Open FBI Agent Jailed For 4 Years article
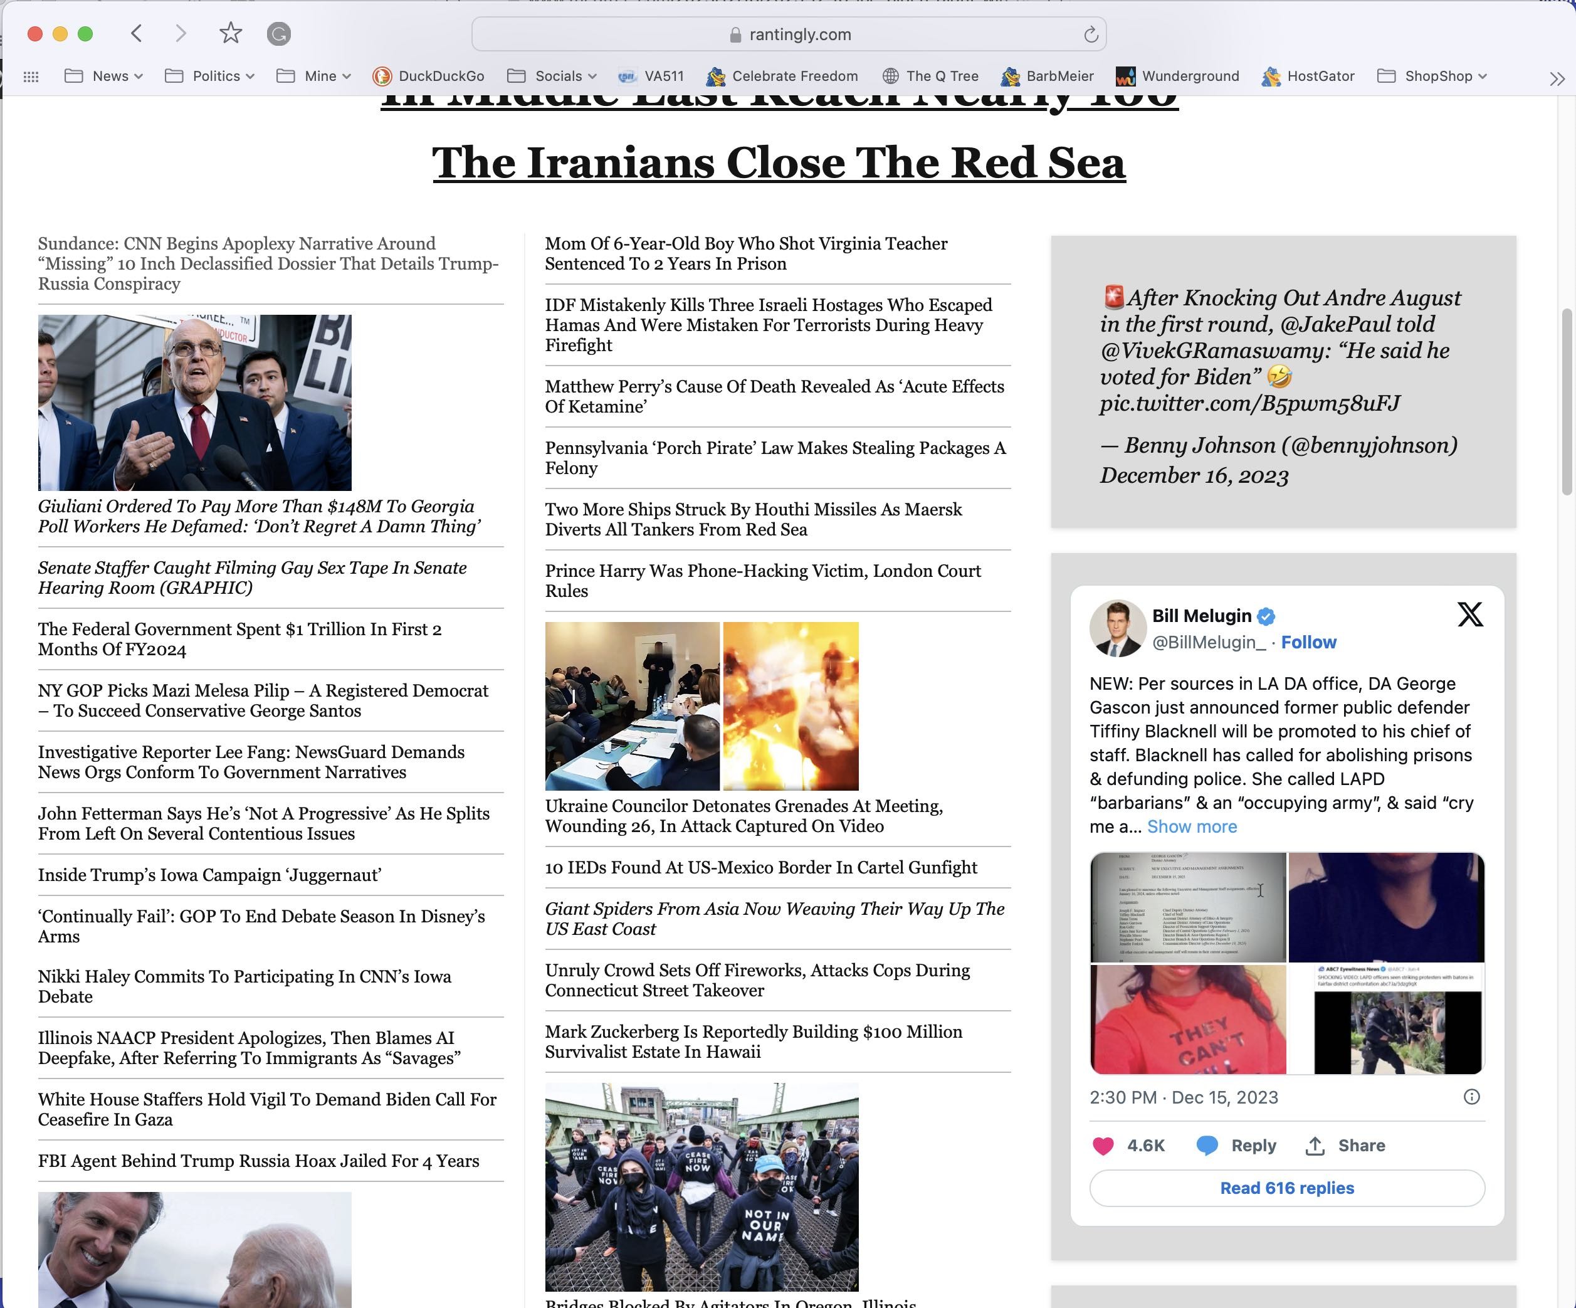 pyautogui.click(x=258, y=1161)
